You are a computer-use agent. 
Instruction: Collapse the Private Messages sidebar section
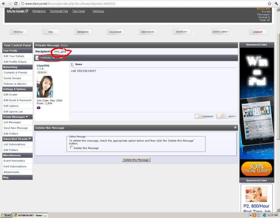point(27,117)
